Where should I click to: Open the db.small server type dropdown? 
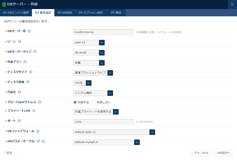(102, 52)
